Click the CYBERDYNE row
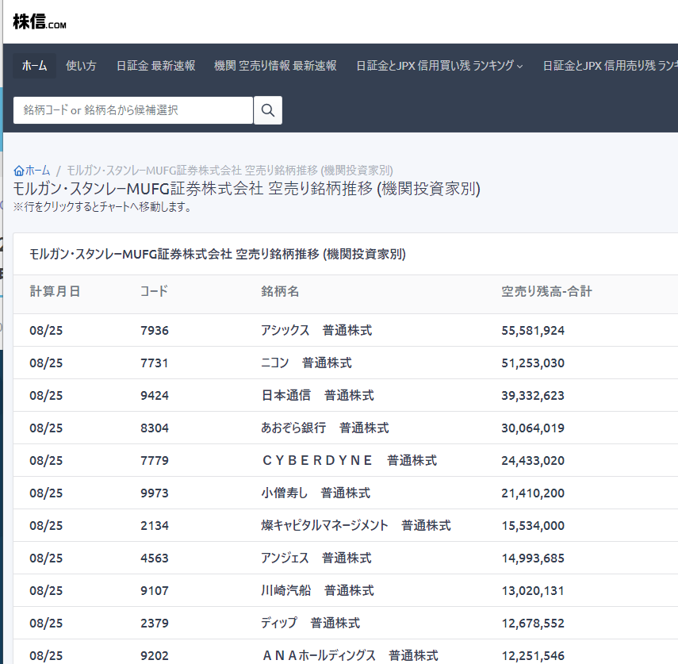This screenshot has width=678, height=664. [348, 460]
